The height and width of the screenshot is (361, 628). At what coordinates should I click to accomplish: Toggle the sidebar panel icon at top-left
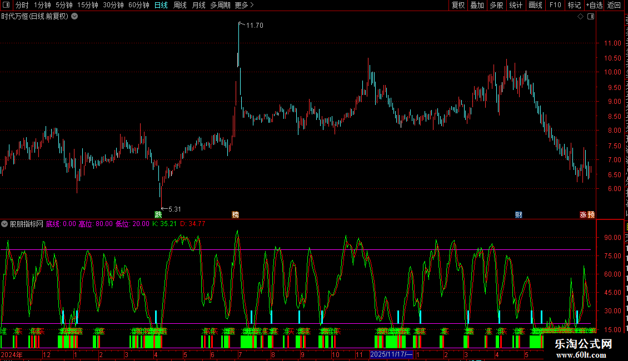pos(6,5)
